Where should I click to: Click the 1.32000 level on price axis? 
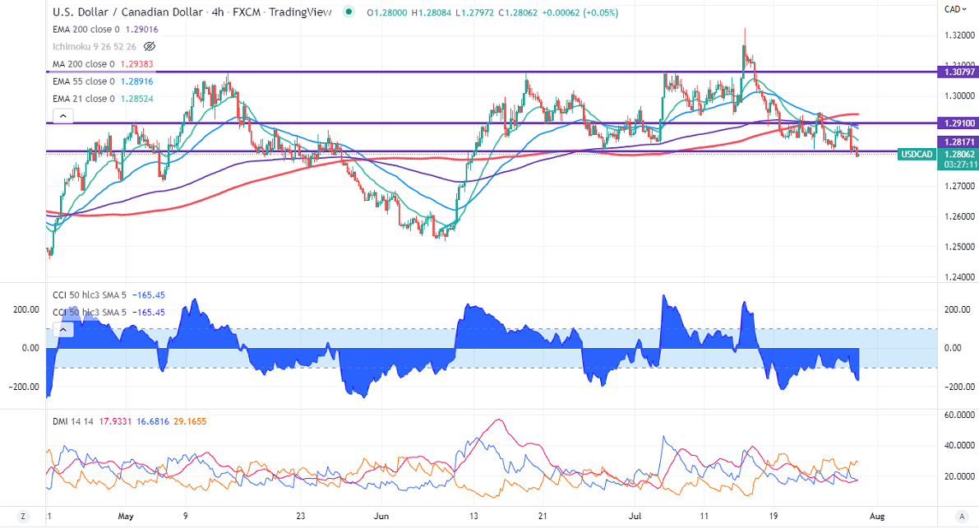(959, 35)
